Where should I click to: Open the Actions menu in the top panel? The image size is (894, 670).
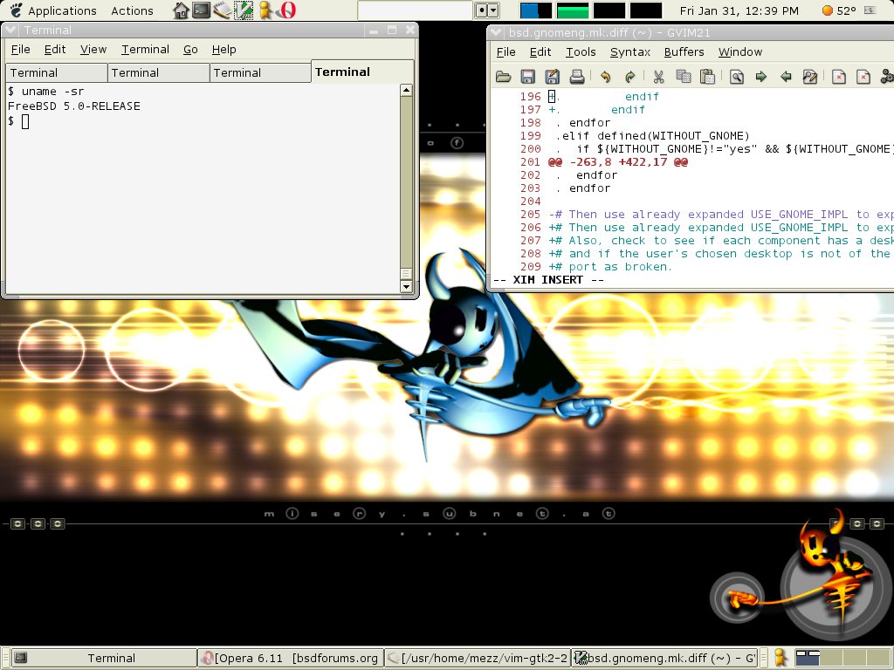click(132, 10)
